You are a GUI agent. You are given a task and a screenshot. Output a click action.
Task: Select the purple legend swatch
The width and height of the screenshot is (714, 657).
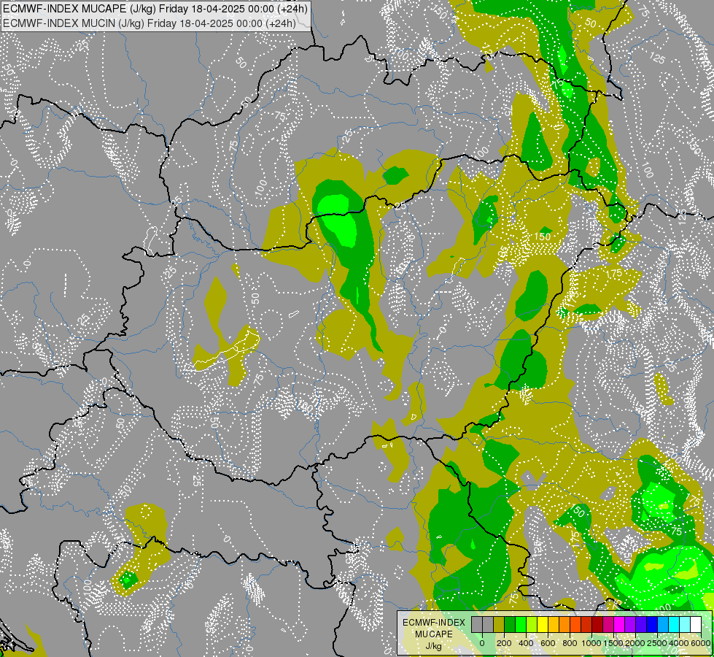click(630, 624)
